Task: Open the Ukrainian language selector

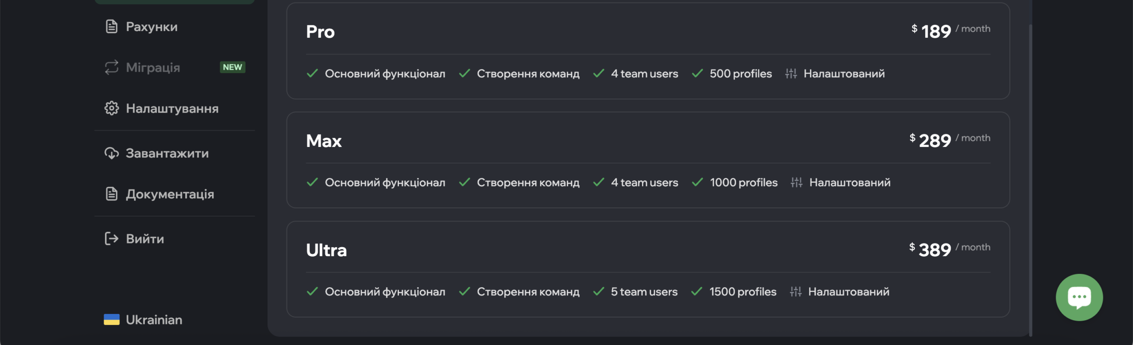Action: coord(143,320)
